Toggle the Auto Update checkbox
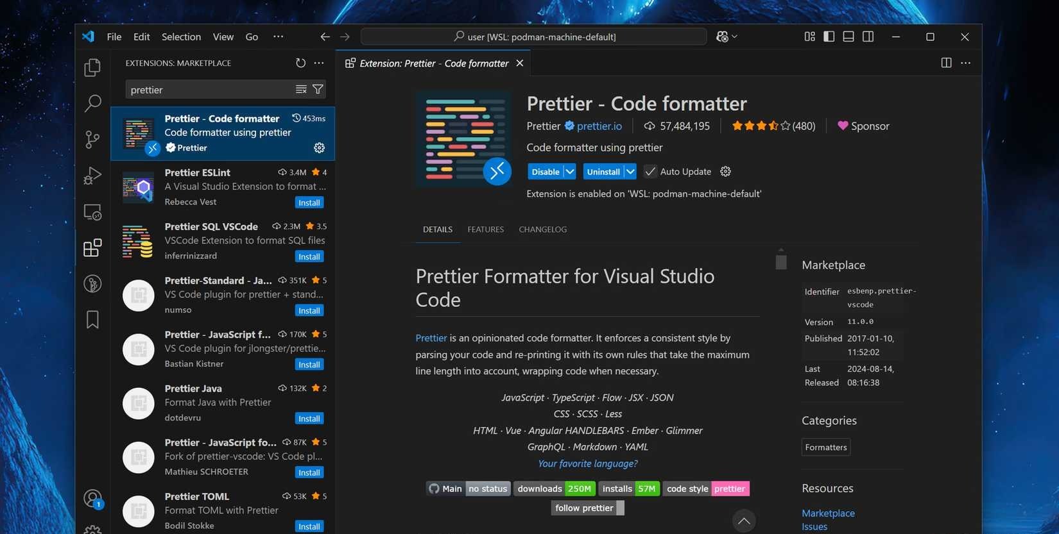Image resolution: width=1059 pixels, height=534 pixels. coord(650,171)
